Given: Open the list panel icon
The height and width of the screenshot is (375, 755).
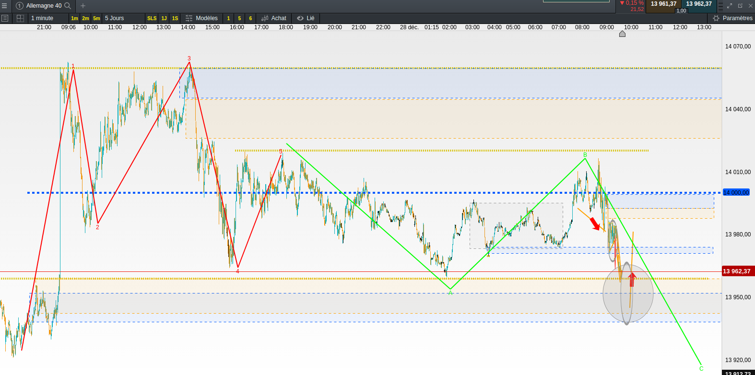Looking at the screenshot, I should pos(5,18).
